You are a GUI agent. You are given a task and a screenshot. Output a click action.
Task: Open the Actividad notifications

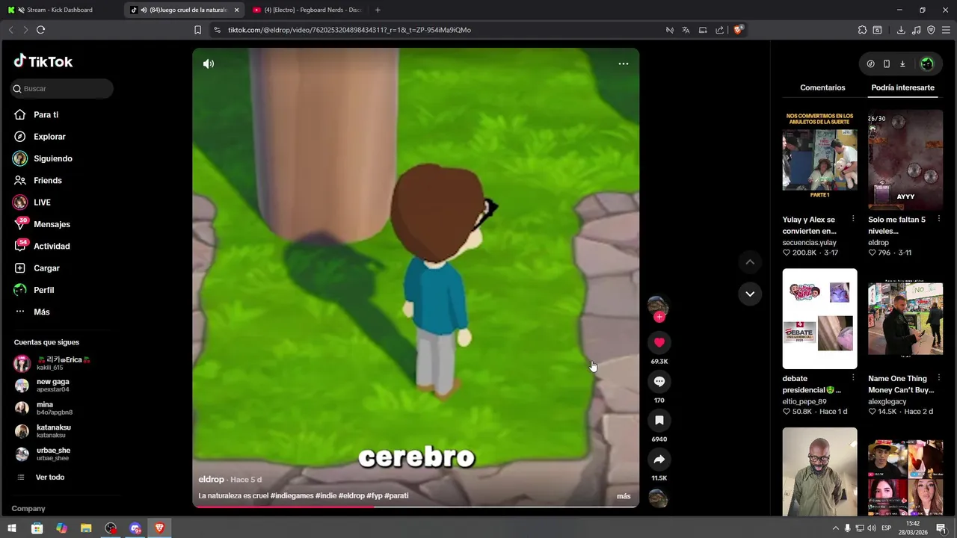(52, 246)
